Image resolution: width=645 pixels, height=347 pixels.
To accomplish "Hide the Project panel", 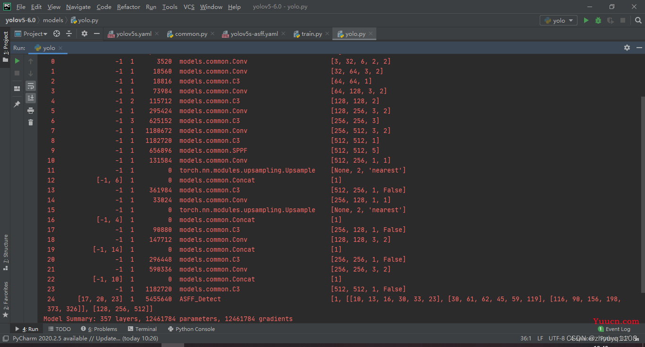I will point(97,33).
